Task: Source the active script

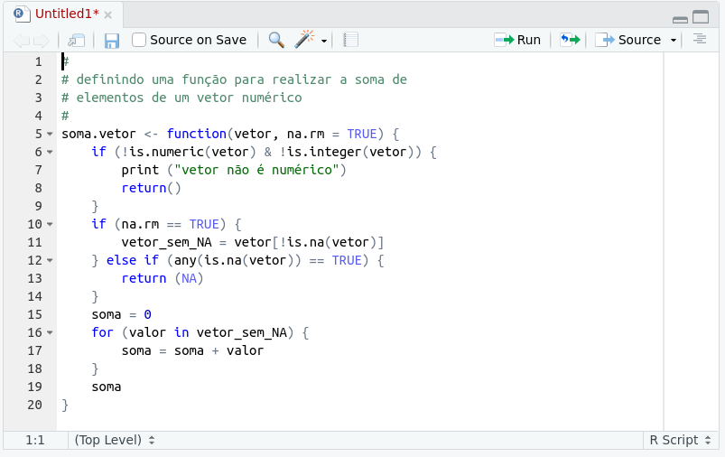Action: coord(628,40)
